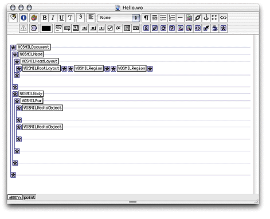Screen dimensions: 270x219
Task: Insert custom tag with the <x> icon
Action: coord(223,18)
